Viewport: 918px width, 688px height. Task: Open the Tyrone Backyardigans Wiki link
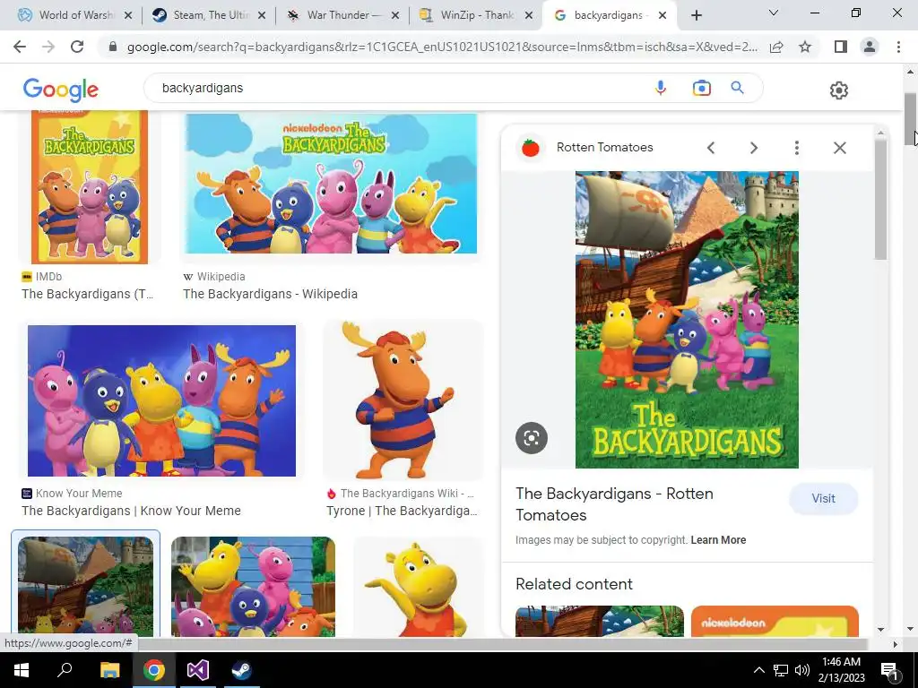[402, 511]
